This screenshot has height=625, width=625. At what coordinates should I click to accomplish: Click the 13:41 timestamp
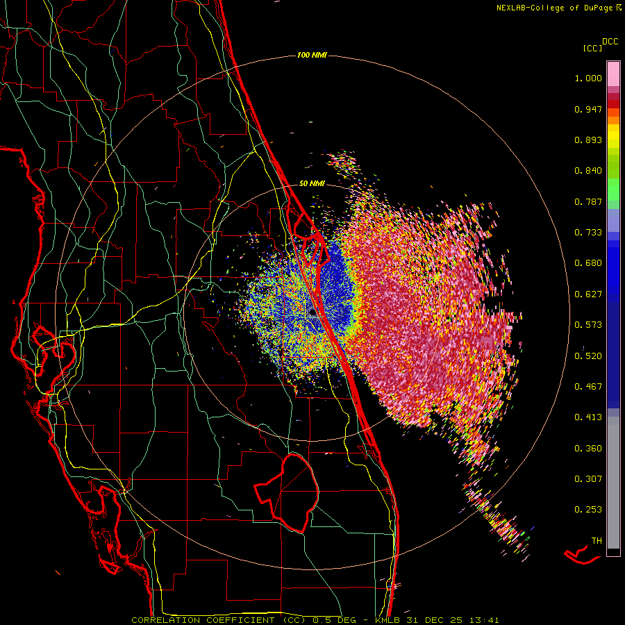pyautogui.click(x=484, y=620)
